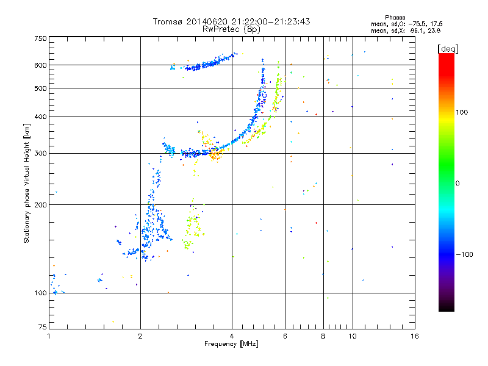
Task: Click the y-axis label 'Stationary phase Virtual Height [km]'
Action: point(27,183)
